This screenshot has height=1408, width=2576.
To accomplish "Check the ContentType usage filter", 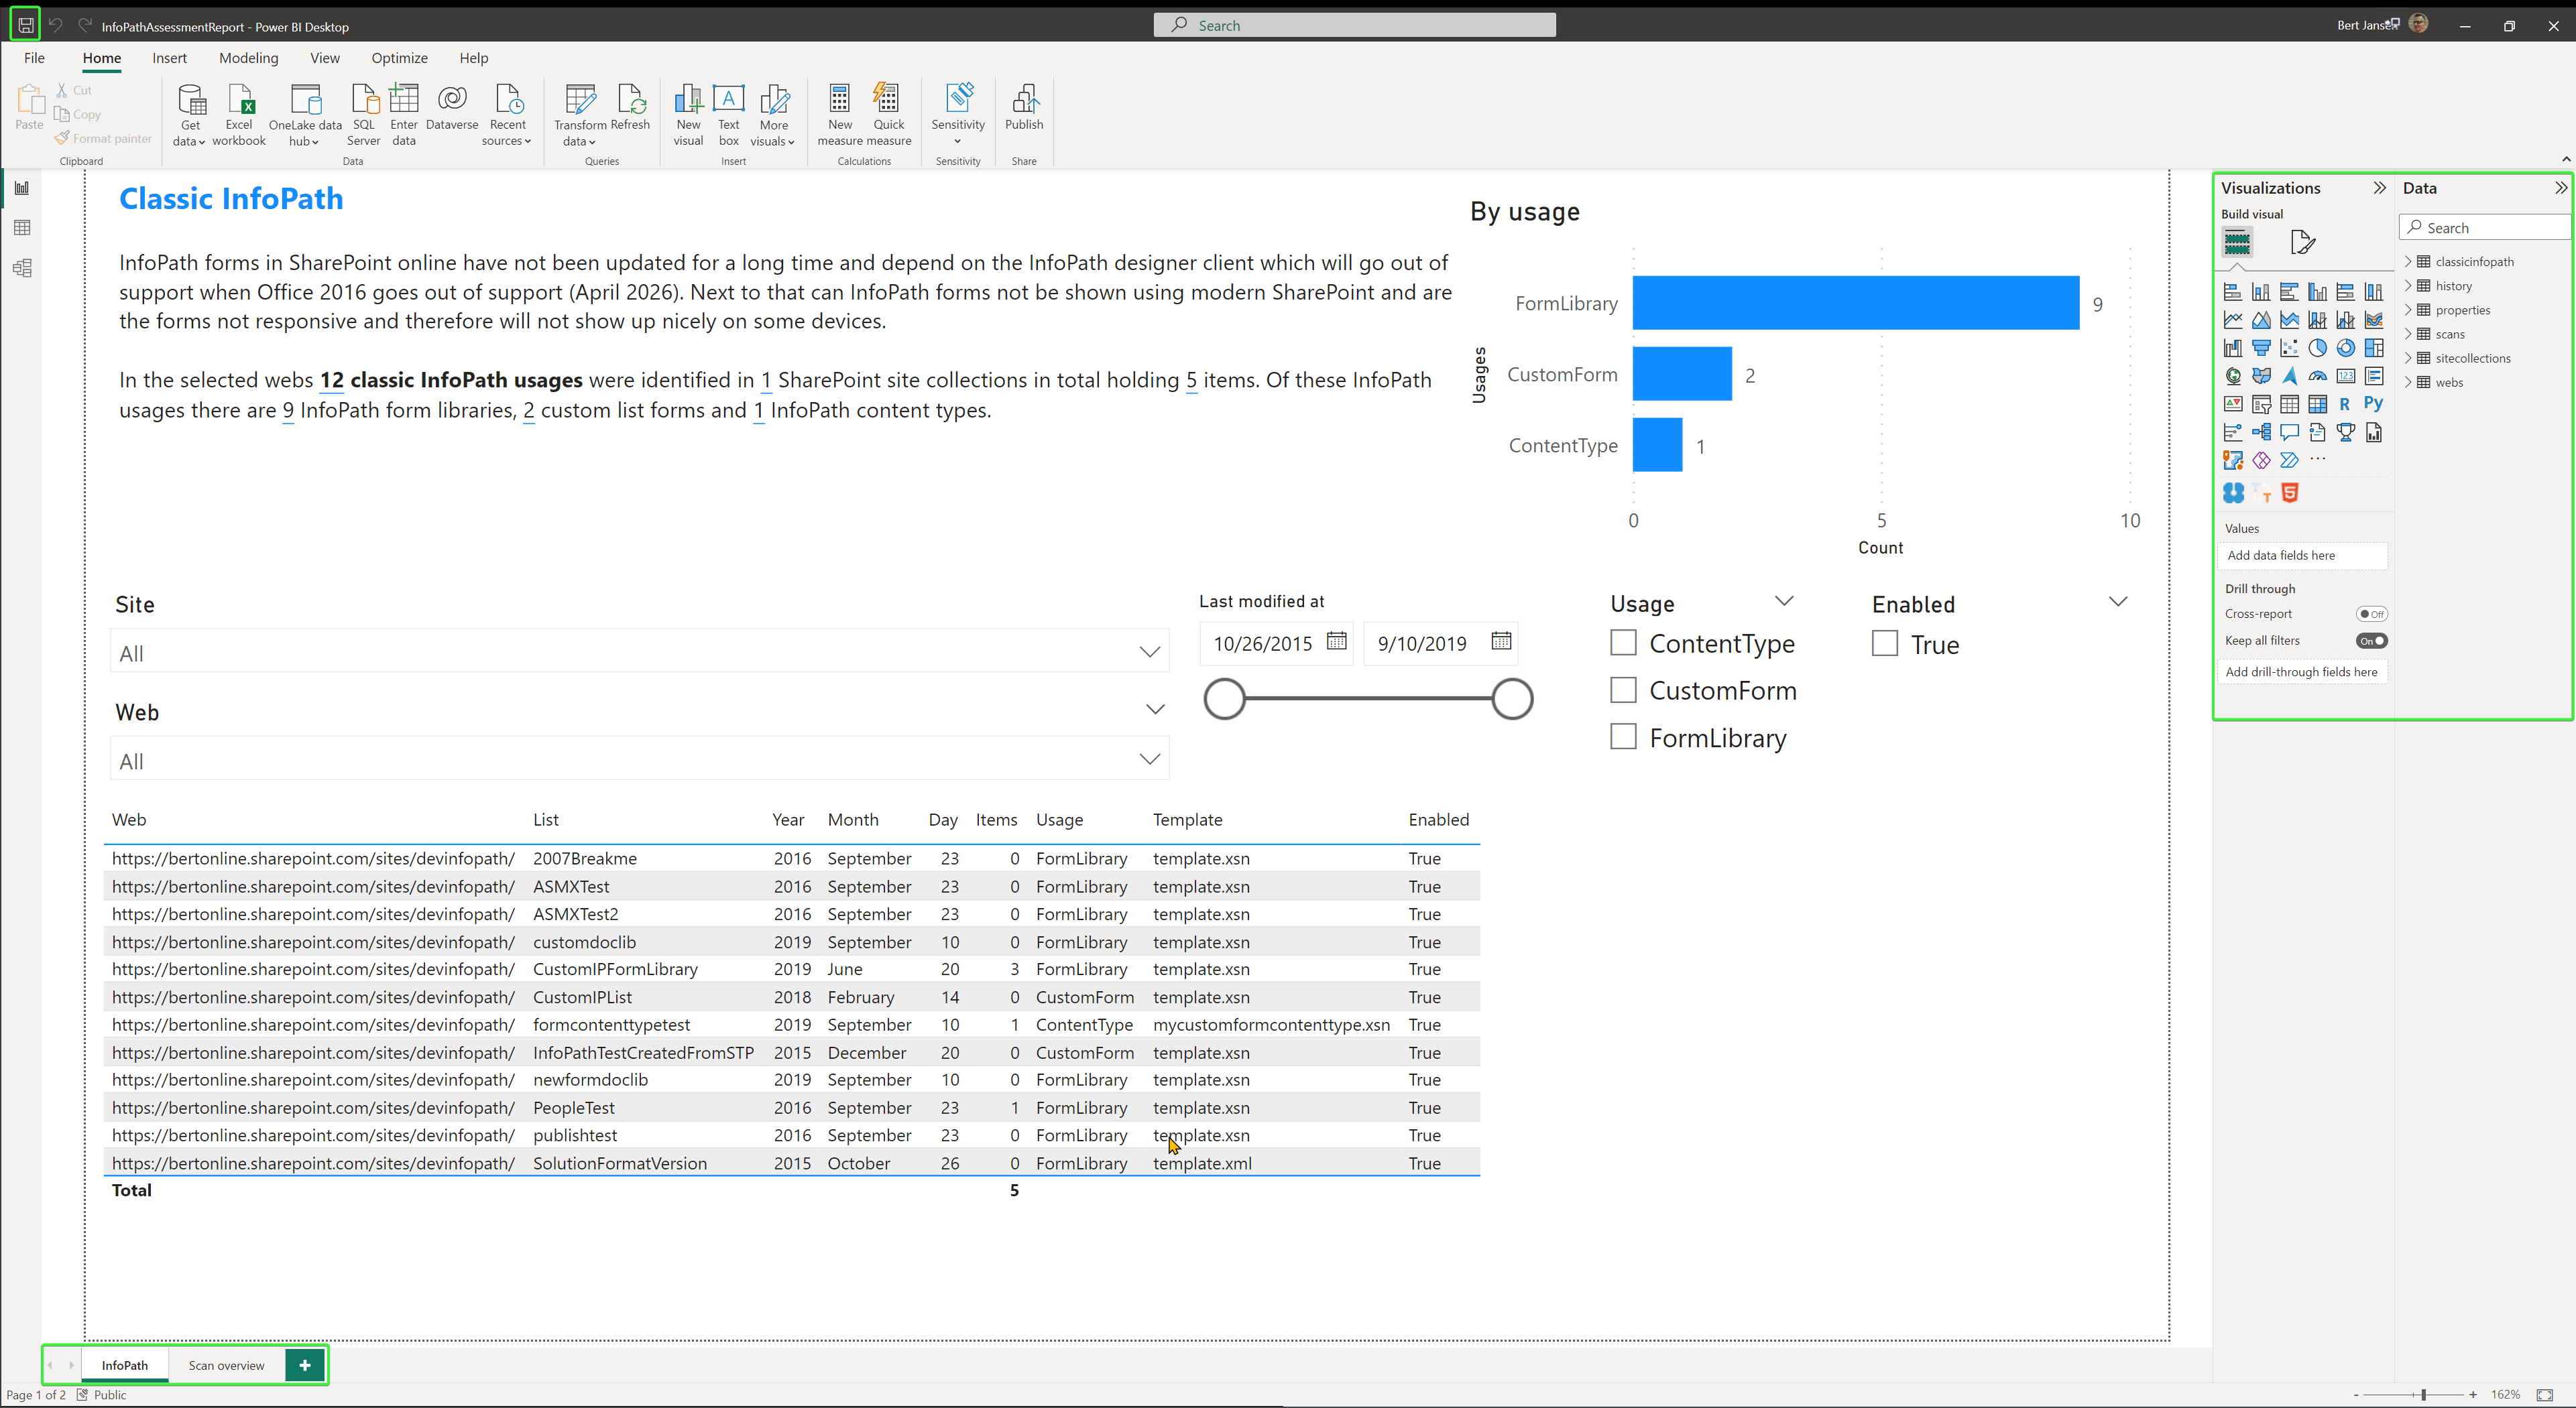I will pos(1623,643).
